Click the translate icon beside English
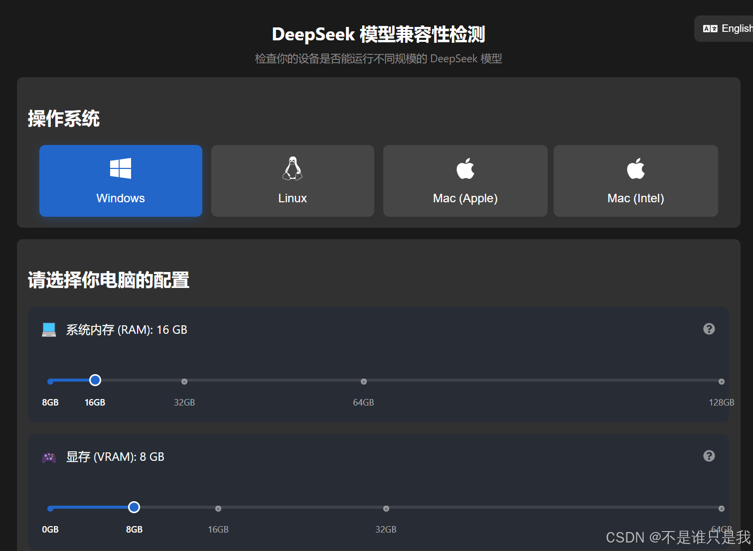Screen dimensions: 753x551 click(710, 28)
